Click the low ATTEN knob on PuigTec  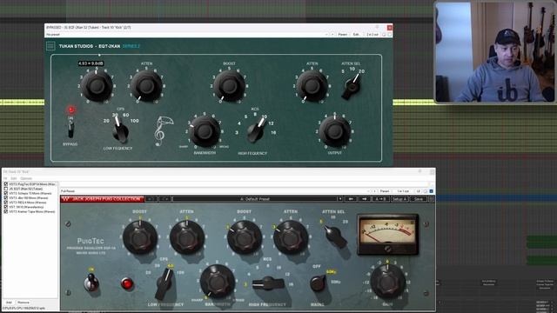(x=187, y=237)
